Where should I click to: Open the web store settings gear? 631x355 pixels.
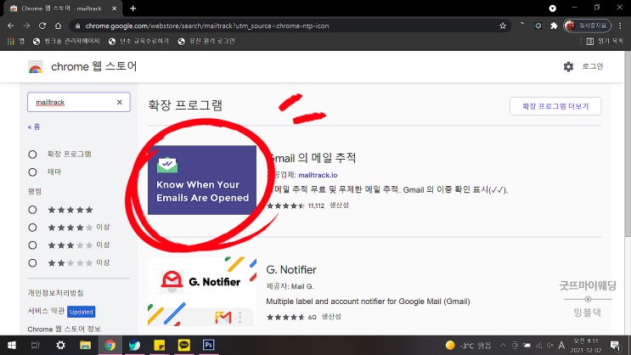[568, 66]
